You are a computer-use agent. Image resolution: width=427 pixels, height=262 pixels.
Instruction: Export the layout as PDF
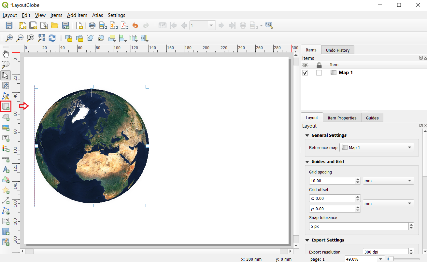click(124, 25)
